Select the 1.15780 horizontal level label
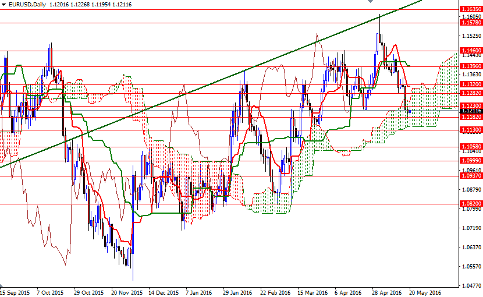483x297 pixels. pos(470,23)
